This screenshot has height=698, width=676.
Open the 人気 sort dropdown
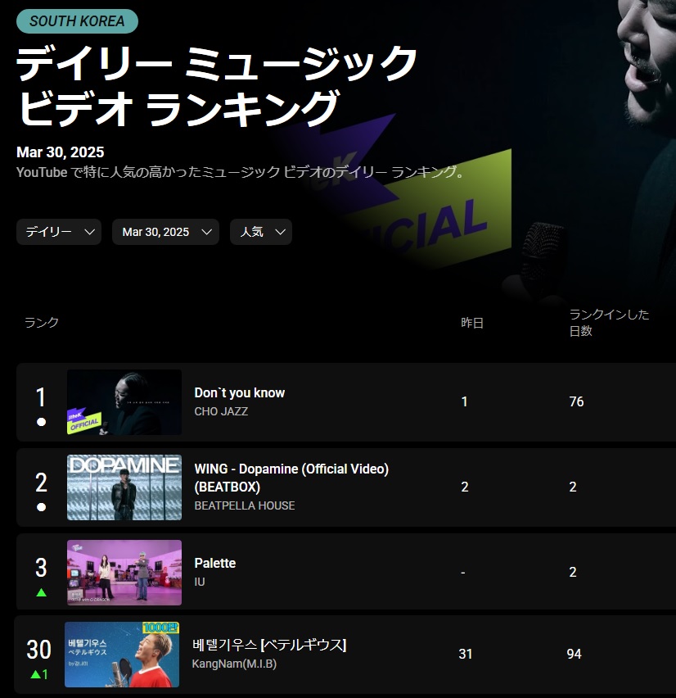click(261, 232)
